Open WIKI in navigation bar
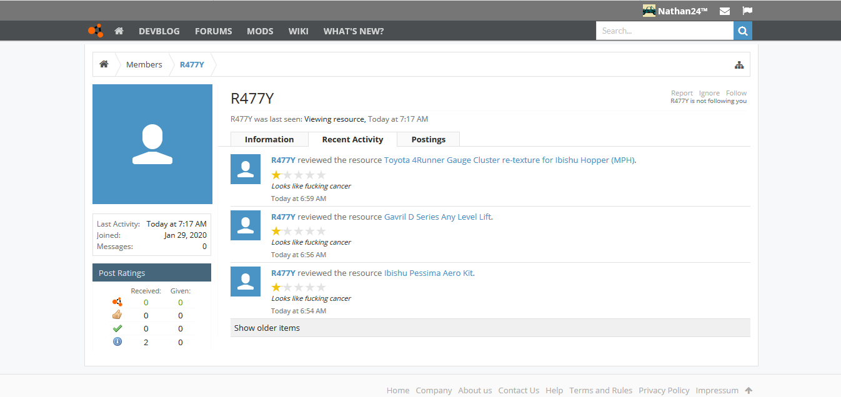The width and height of the screenshot is (841, 397). point(298,31)
